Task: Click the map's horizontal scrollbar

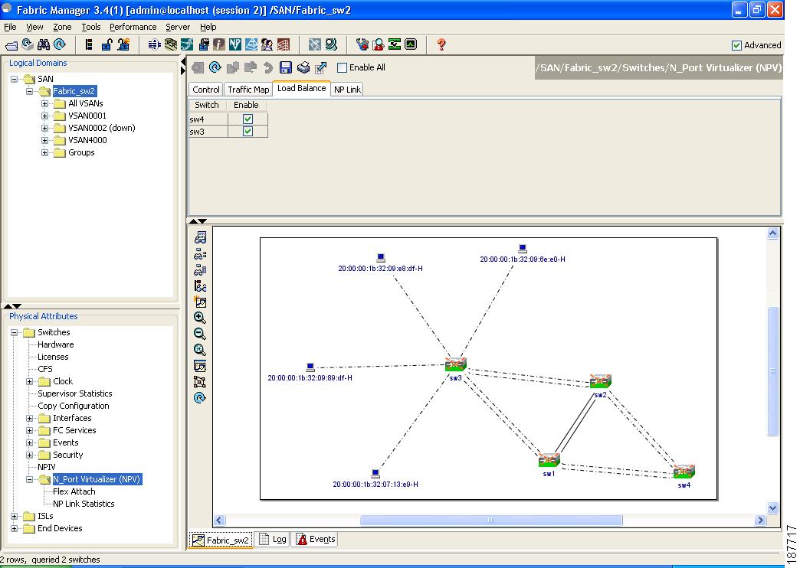Action: [490, 520]
